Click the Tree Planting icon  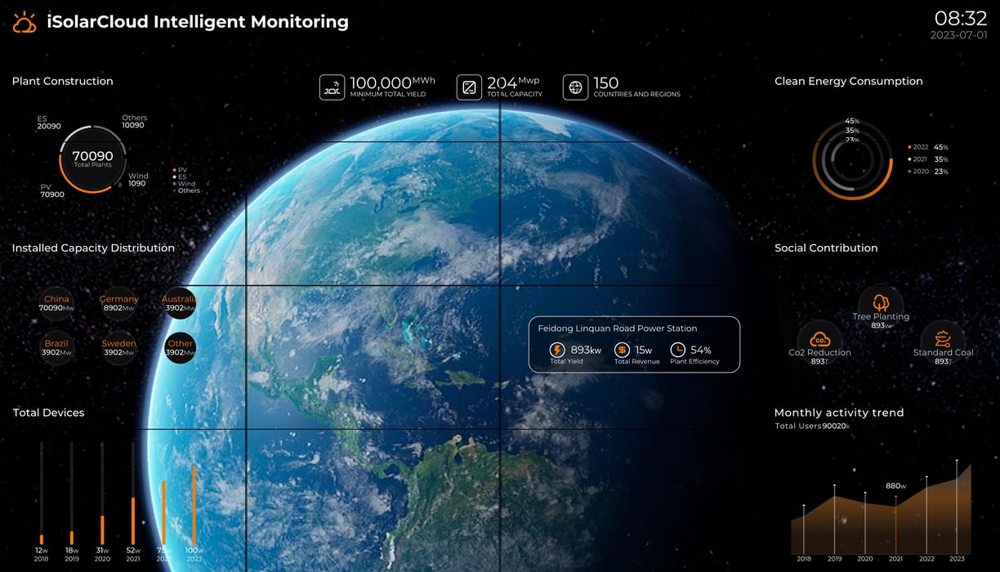[x=881, y=302]
